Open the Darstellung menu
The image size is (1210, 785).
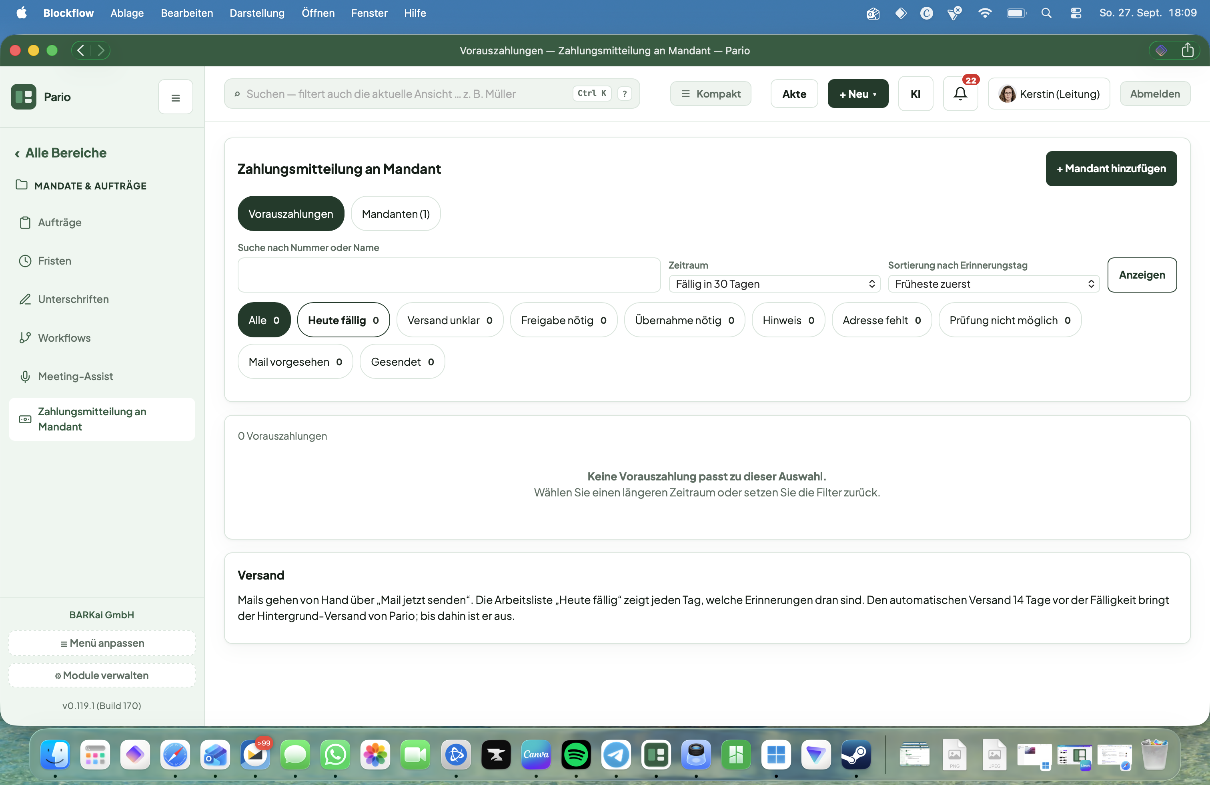click(257, 13)
